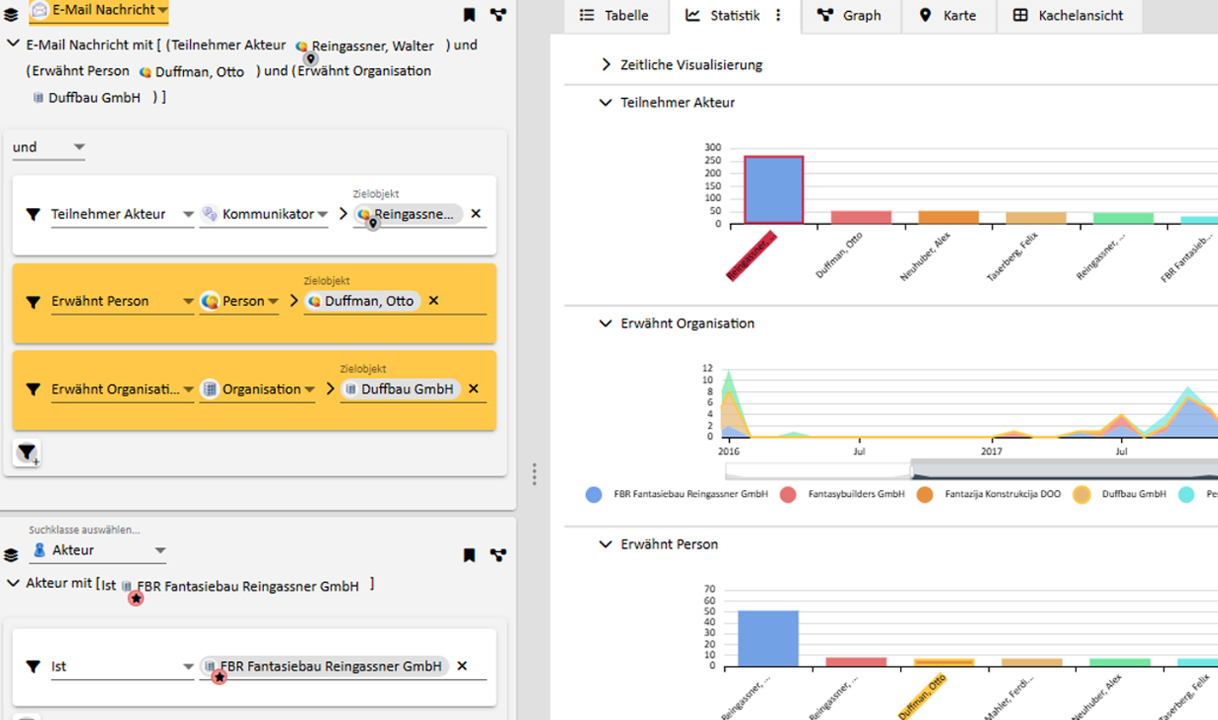Viewport: 1218px width, 720px height.
Task: Collapse the Erwähnt Organisation chart section
Action: (x=606, y=324)
